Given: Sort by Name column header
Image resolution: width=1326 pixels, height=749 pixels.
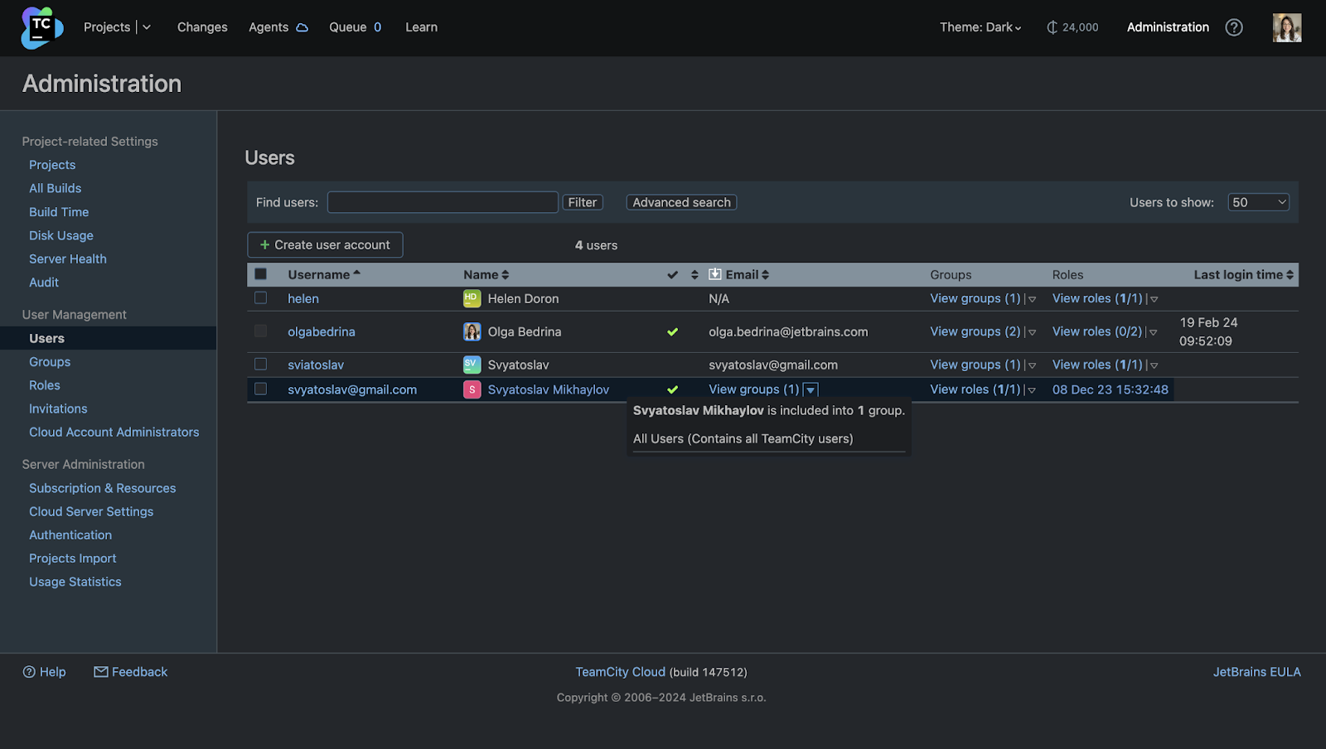Looking at the screenshot, I should coord(486,274).
